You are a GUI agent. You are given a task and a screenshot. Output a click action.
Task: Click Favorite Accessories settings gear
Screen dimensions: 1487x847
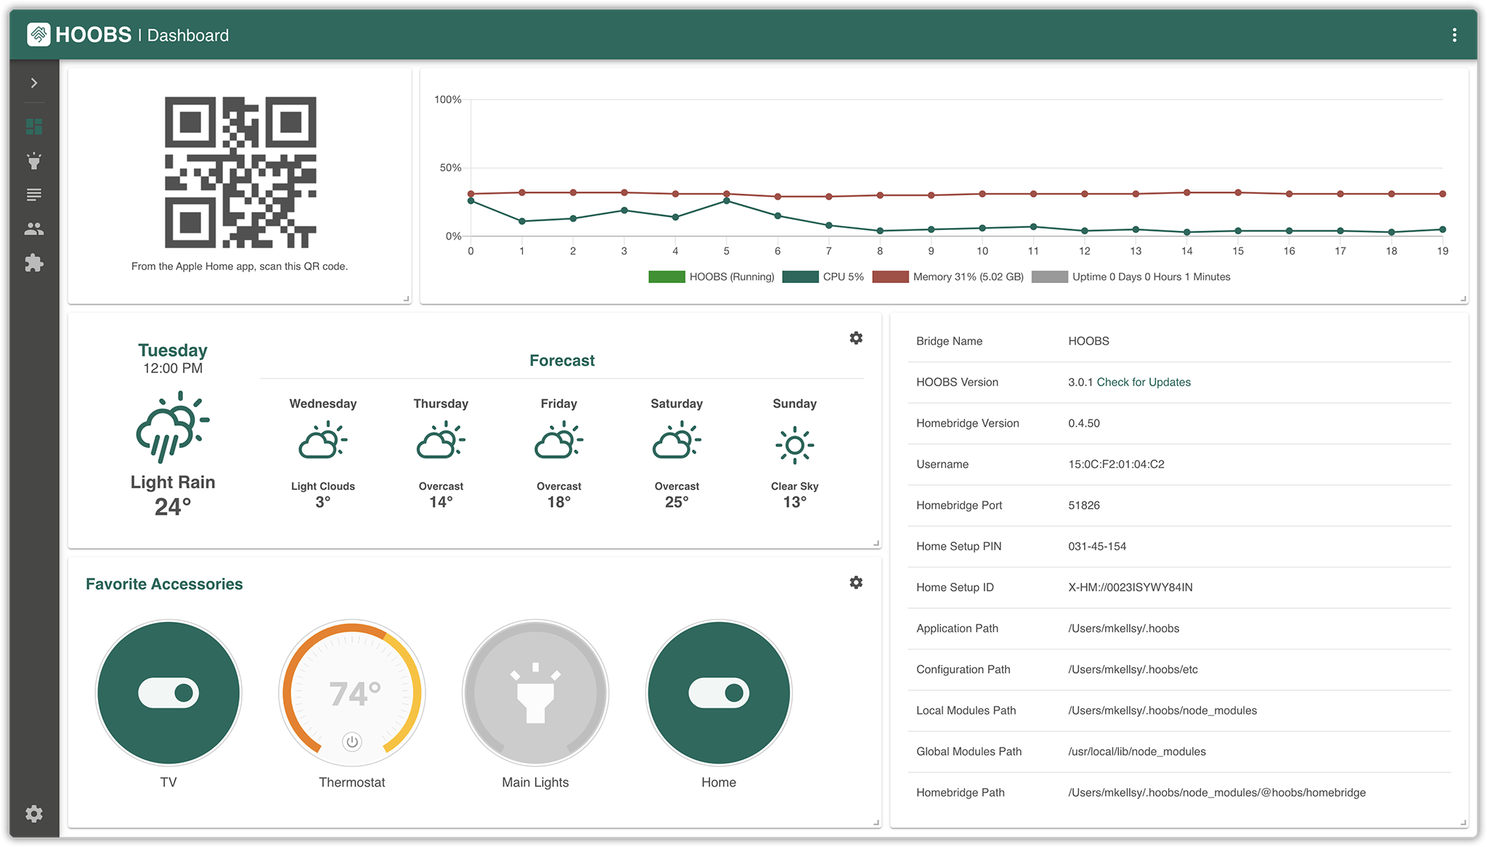856,583
